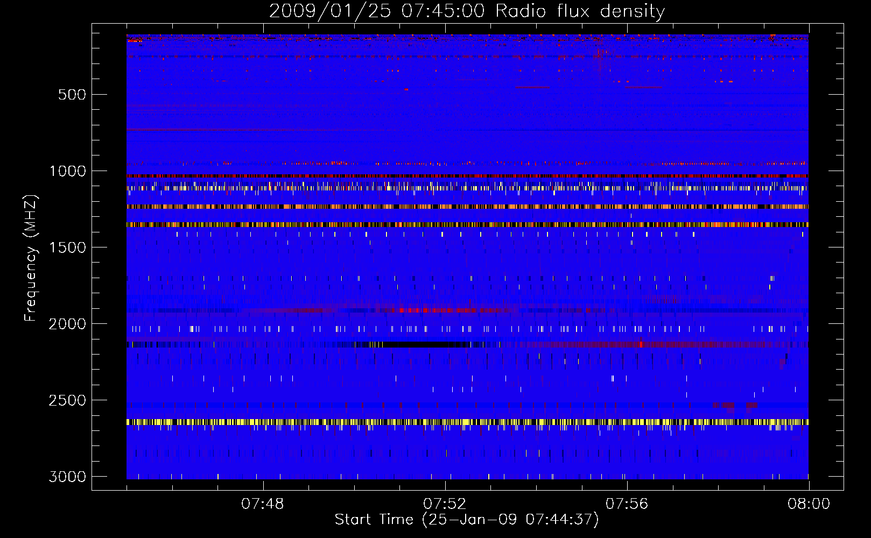This screenshot has width=871, height=538.
Task: Select the 1500 frequency tick label
Action: [x=68, y=247]
